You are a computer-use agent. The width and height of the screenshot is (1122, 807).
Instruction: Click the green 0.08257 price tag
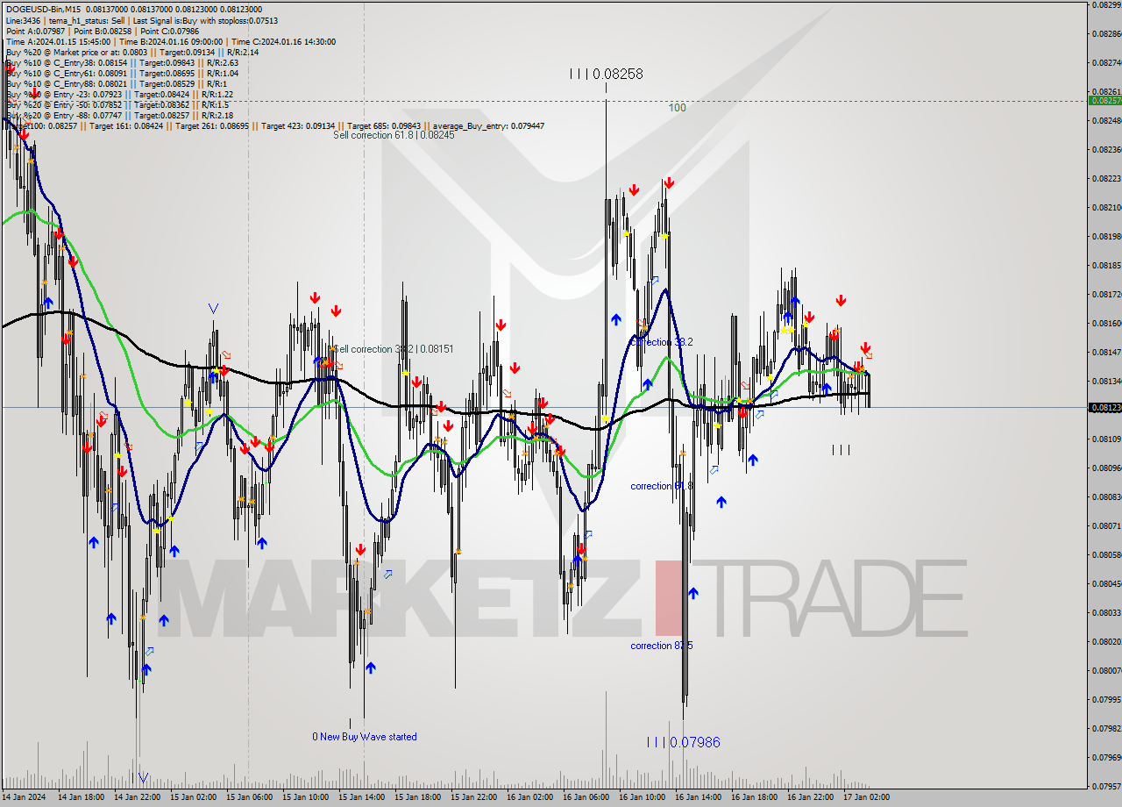coord(1104,101)
